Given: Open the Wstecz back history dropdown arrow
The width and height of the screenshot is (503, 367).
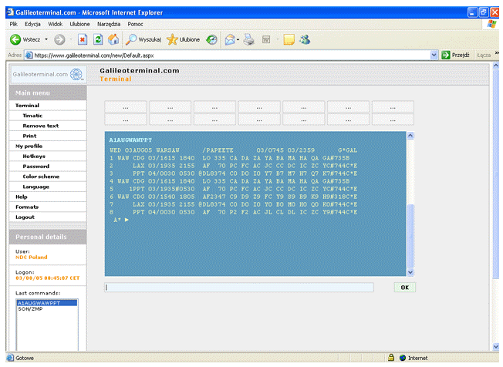Looking at the screenshot, I should tap(46, 40).
